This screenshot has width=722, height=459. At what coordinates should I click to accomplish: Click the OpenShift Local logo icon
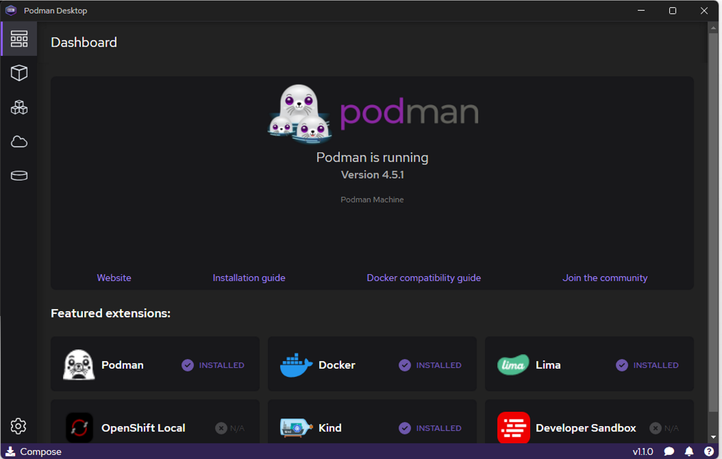point(79,428)
